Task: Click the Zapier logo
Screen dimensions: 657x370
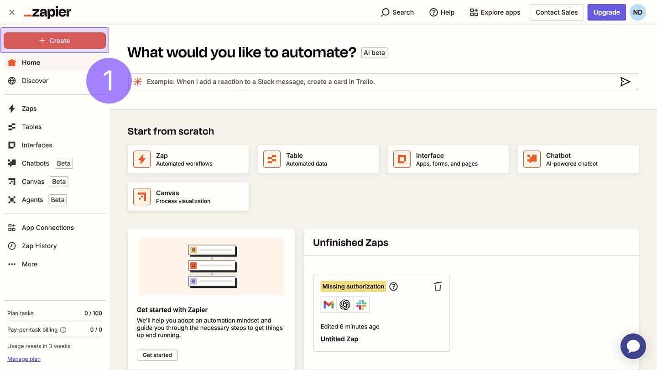Action: point(47,12)
